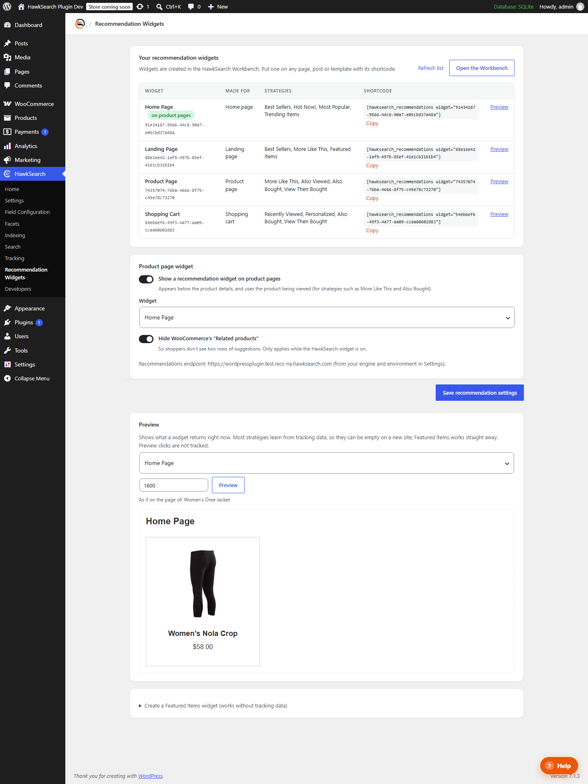
Task: Click the Analytics bar chart icon
Action: pyautogui.click(x=7, y=146)
